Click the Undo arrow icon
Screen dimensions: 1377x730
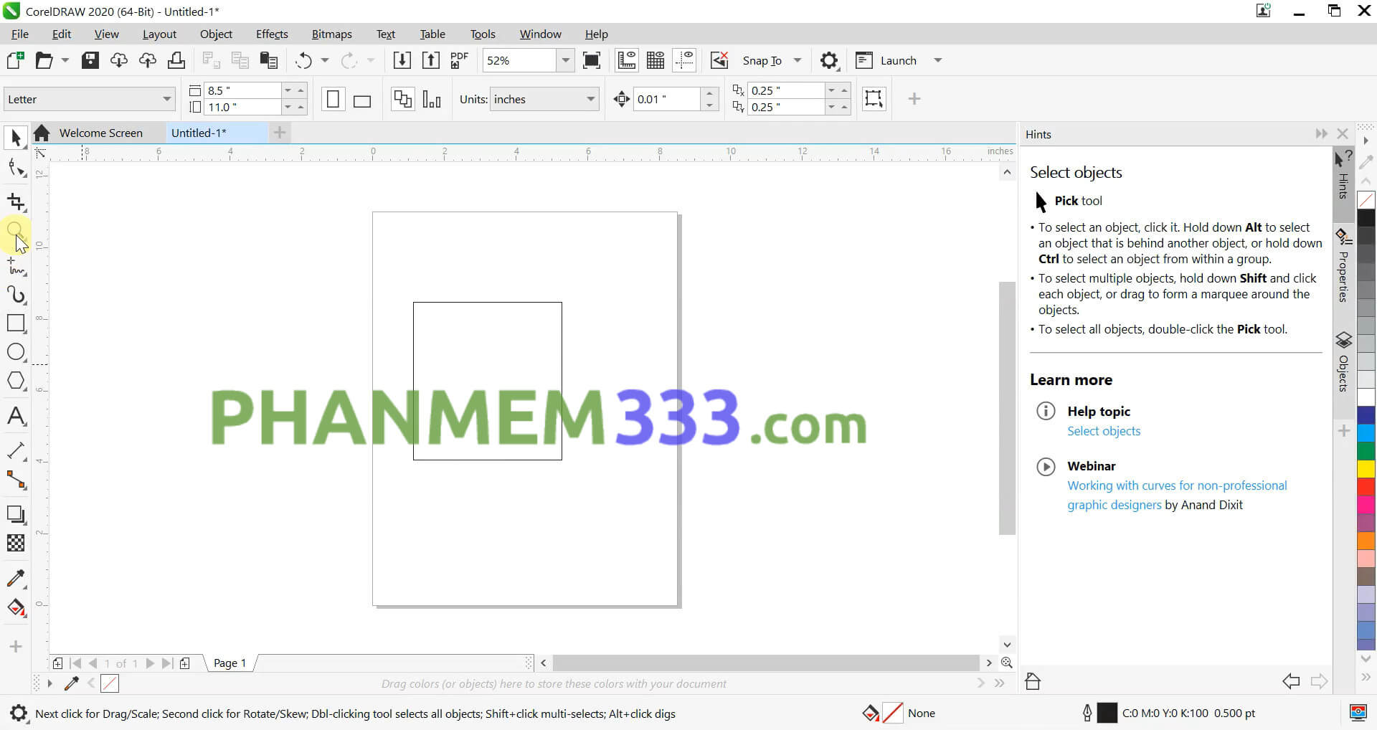tap(304, 60)
